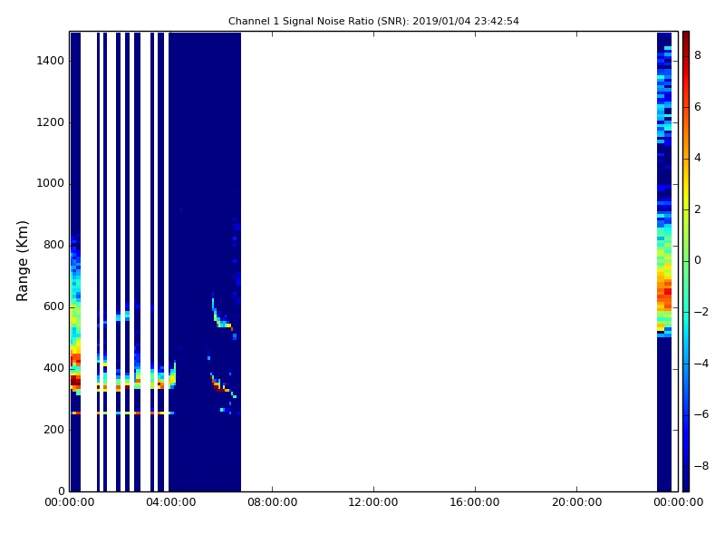725x544 pixels.
Task: Click the x-axis time label 12:00:00
Action: coord(373,502)
